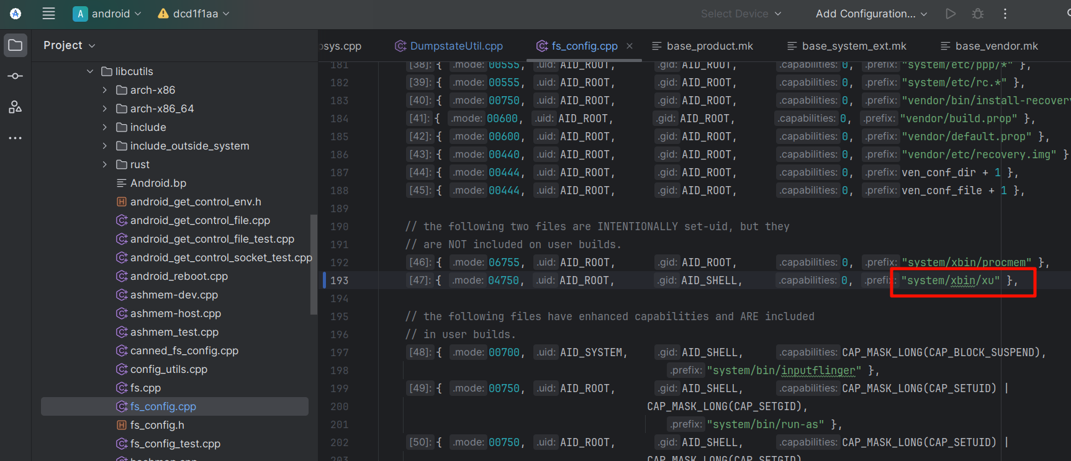Open the Add Configuration dropdown
The image size is (1071, 461).
(x=871, y=14)
